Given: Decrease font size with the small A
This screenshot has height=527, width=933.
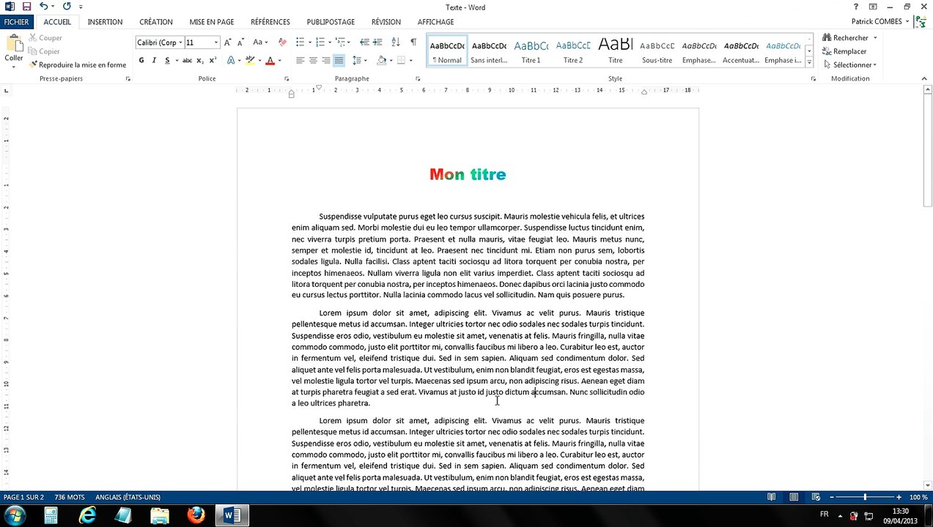Looking at the screenshot, I should tap(240, 42).
